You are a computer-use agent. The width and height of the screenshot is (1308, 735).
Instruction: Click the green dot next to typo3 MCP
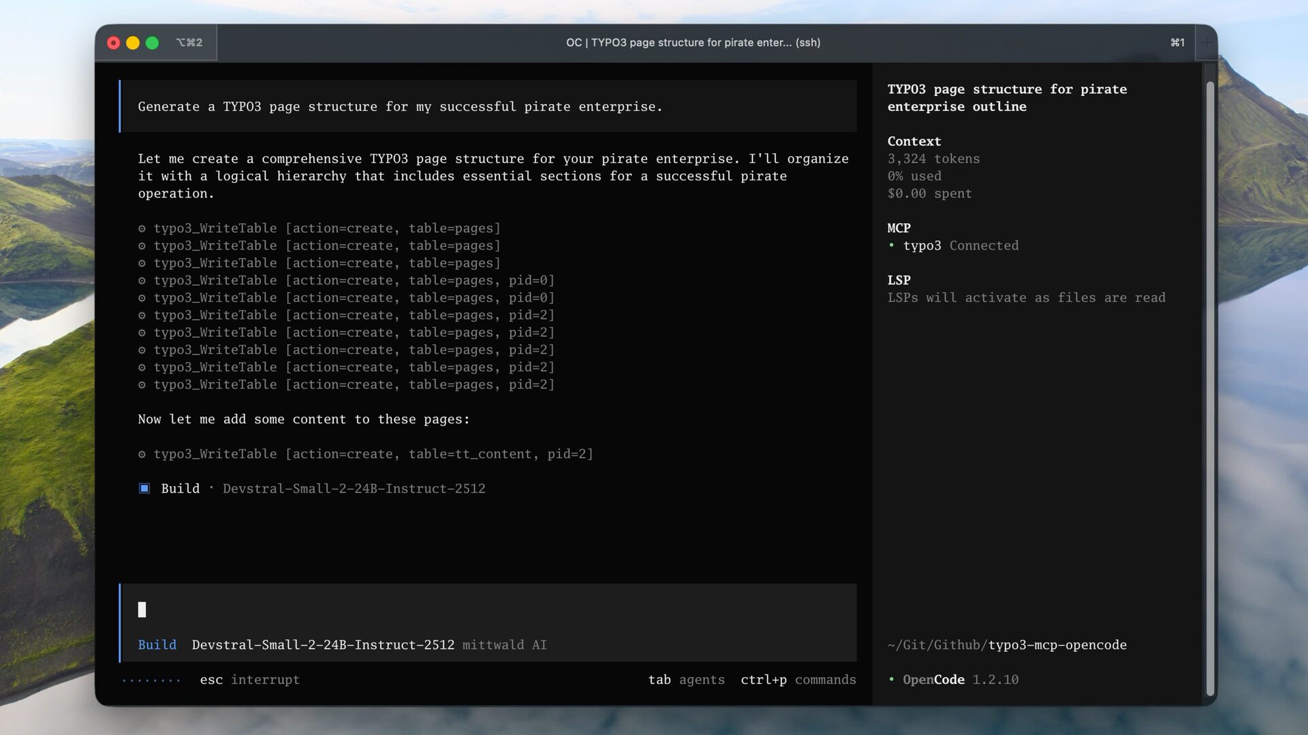tap(891, 246)
